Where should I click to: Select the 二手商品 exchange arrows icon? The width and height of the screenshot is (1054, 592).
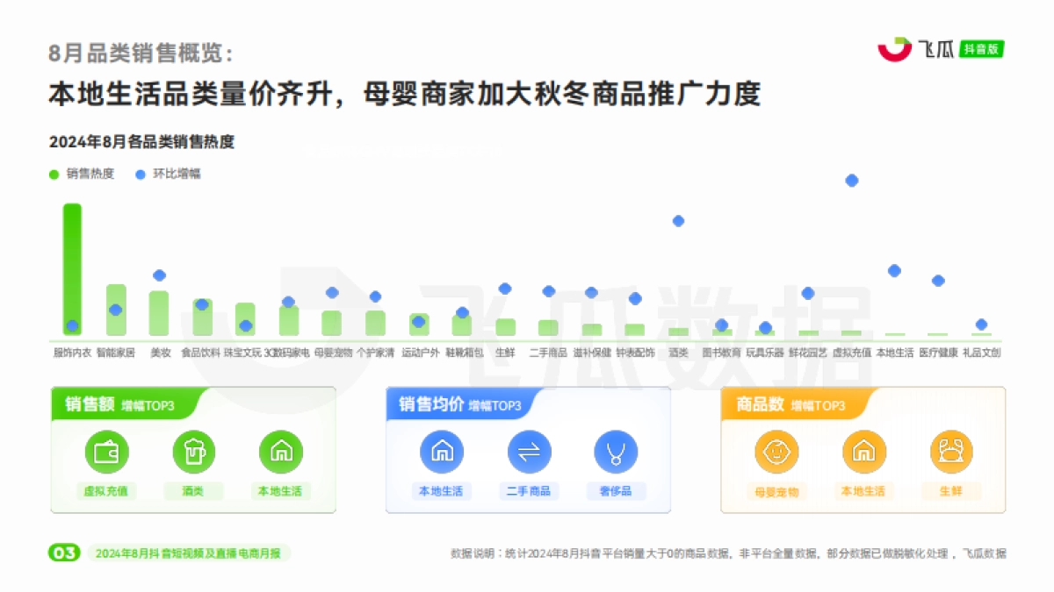529,450
